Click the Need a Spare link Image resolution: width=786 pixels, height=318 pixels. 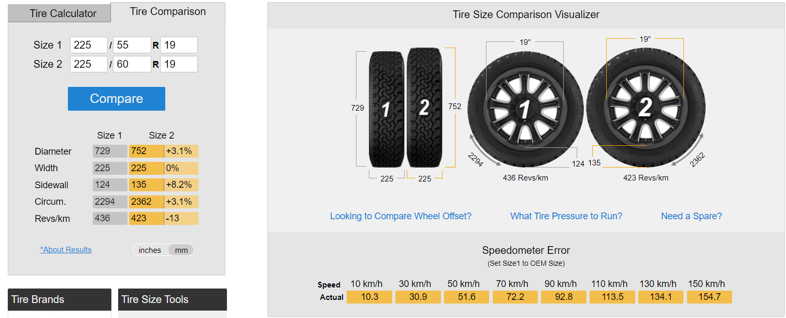pyautogui.click(x=691, y=216)
